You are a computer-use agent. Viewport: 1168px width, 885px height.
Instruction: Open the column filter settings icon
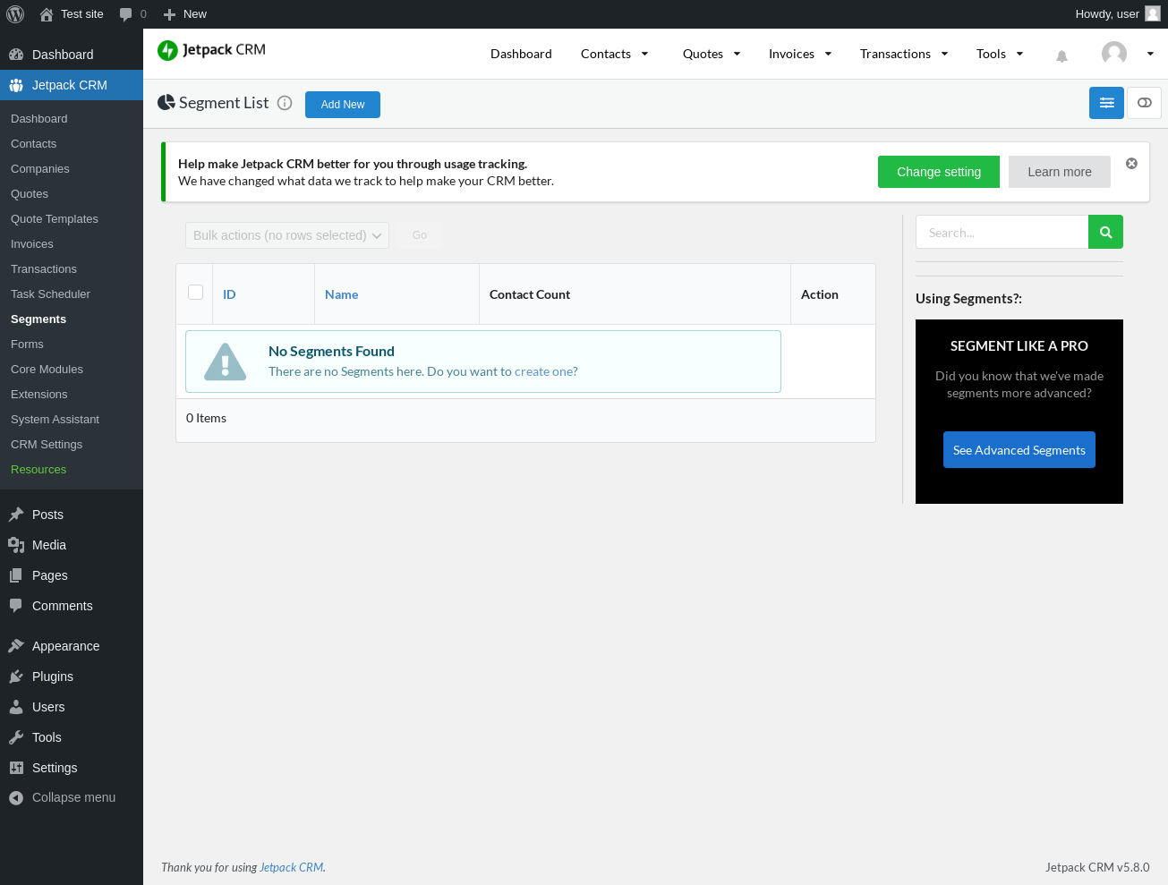point(1106,103)
